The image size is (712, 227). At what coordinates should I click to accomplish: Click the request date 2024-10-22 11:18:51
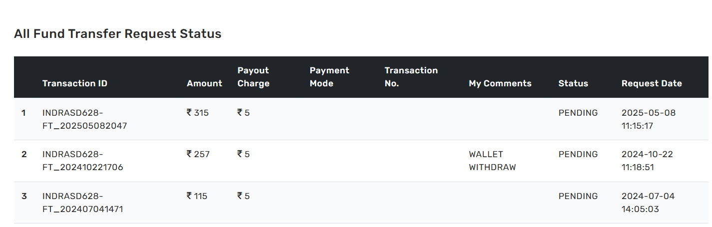pyautogui.click(x=648, y=161)
